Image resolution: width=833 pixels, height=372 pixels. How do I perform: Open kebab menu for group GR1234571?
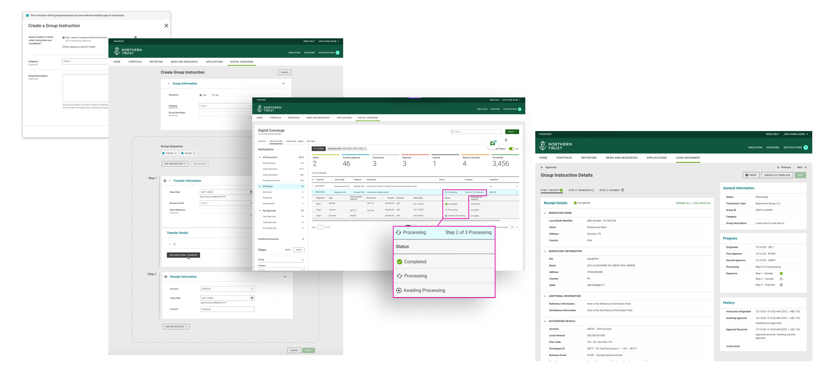[x=516, y=186]
